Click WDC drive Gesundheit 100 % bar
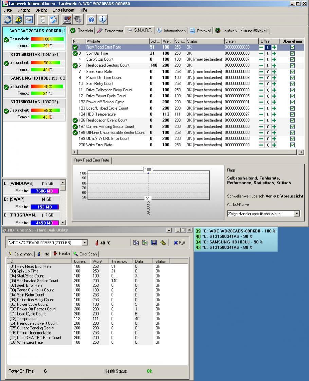 pyautogui.click(x=48, y=39)
